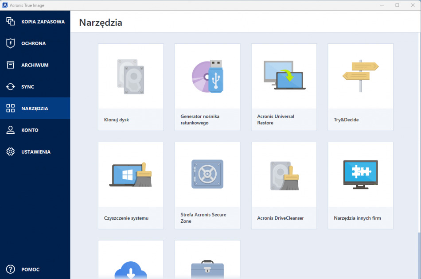Open the Czyszczenie systemu tool

click(130, 185)
